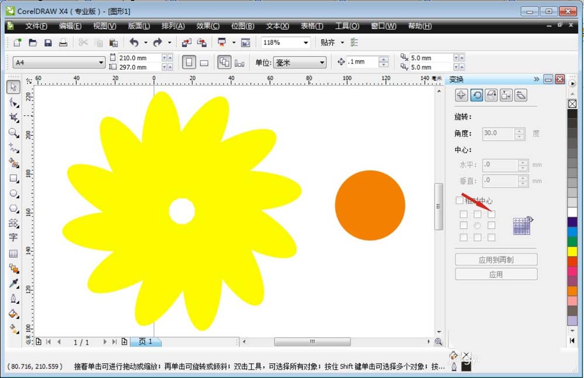Select the Rectangle tool

coord(13,178)
